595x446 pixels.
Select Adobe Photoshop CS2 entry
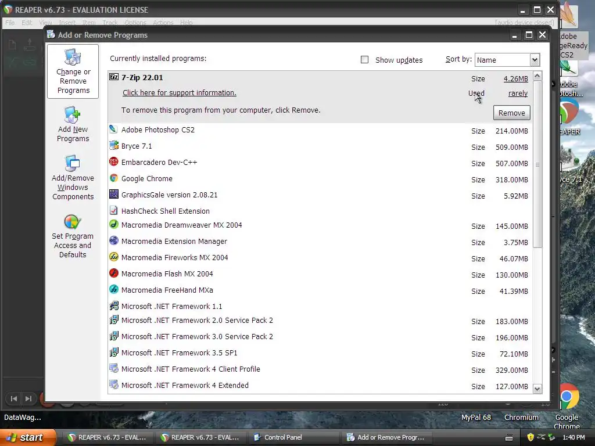[x=320, y=130]
